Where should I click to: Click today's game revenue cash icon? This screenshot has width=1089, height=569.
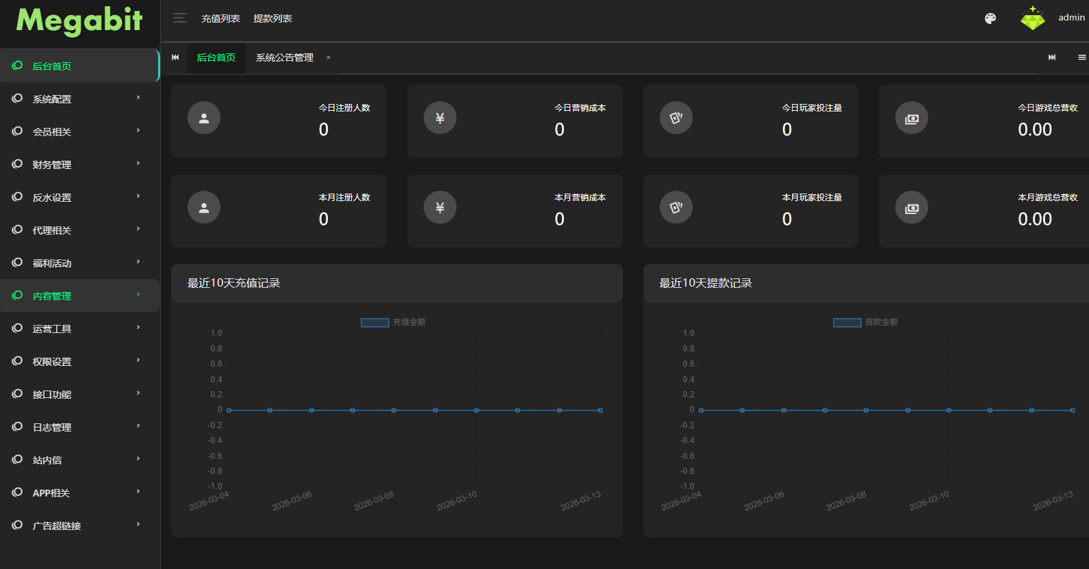pyautogui.click(x=912, y=118)
